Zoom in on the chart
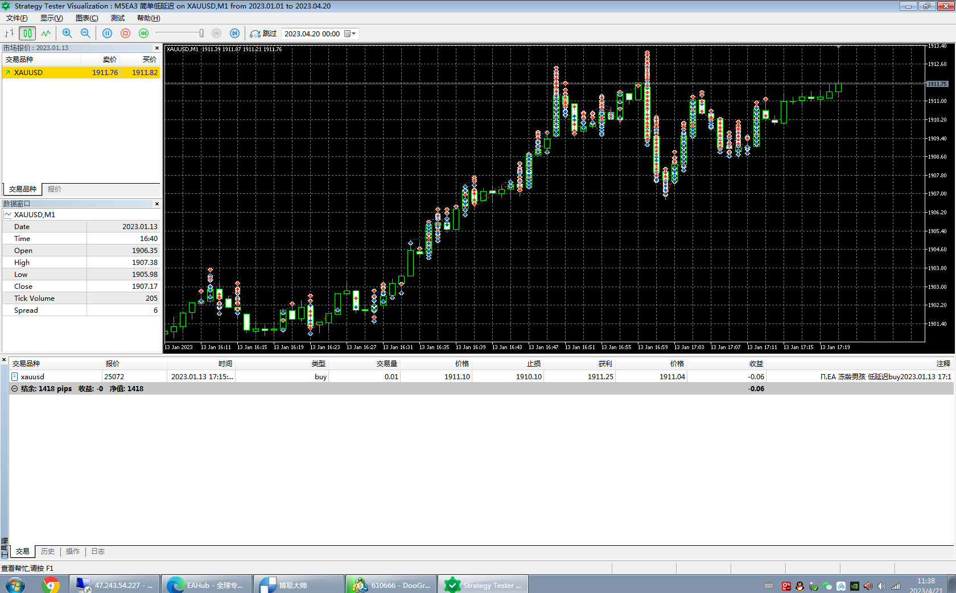 click(x=67, y=34)
